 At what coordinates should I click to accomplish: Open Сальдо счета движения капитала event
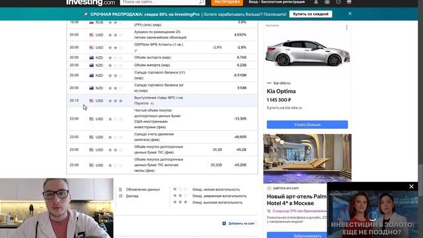pos(154,137)
